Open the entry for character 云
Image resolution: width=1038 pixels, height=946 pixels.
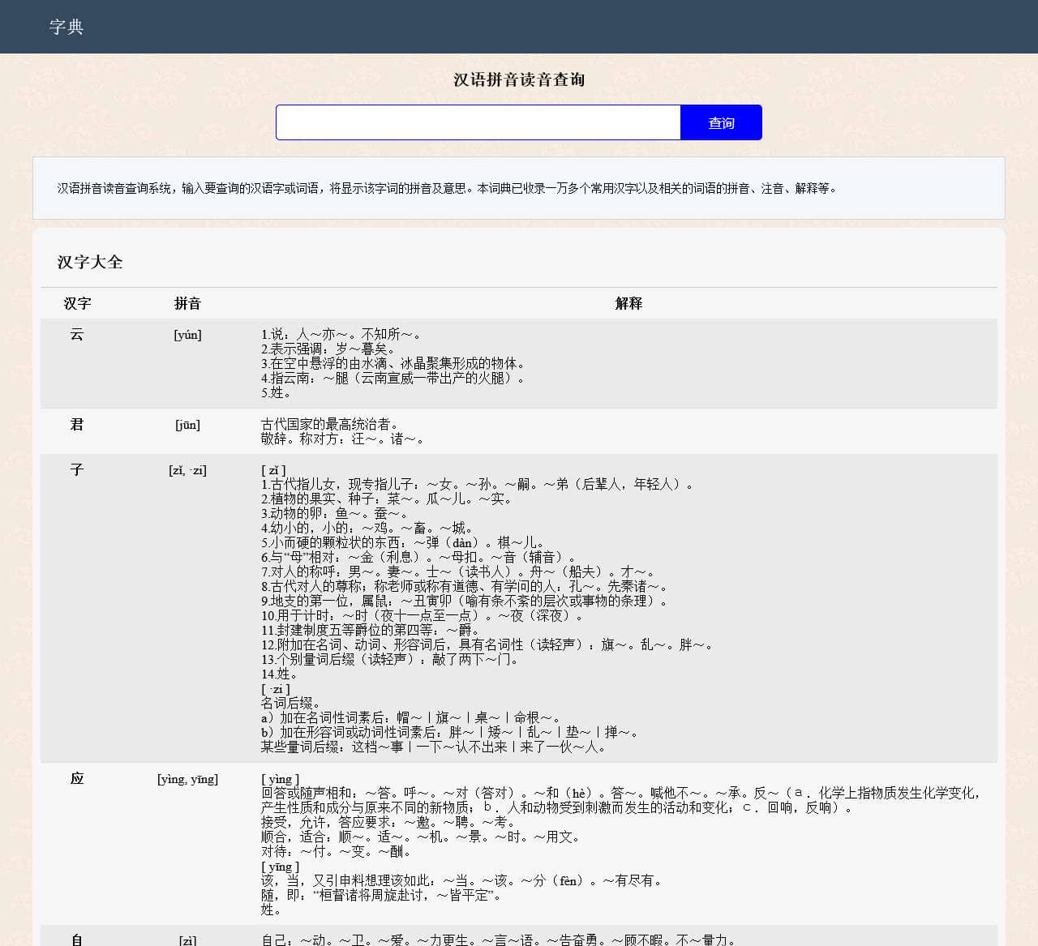(77, 334)
